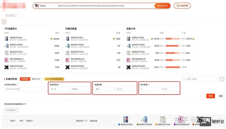The width and height of the screenshot is (226, 129).
Task: Click the 每小时抓取搜索排名 tag
Action: [x=54, y=79]
